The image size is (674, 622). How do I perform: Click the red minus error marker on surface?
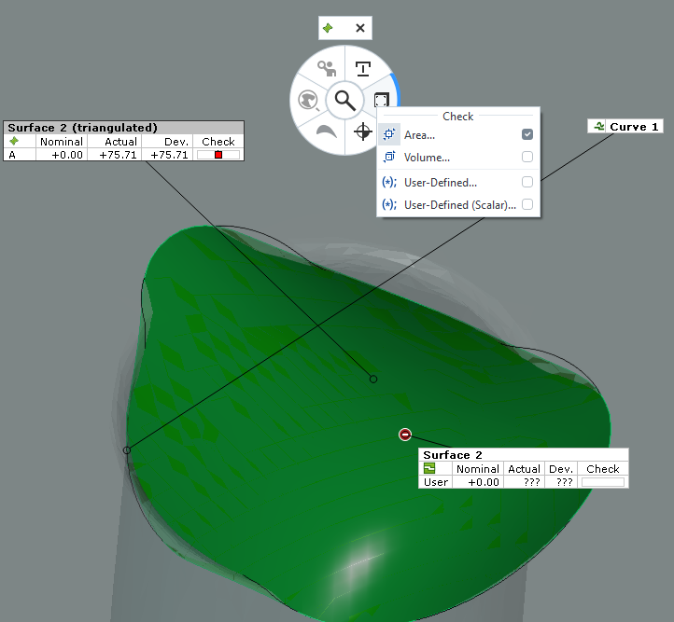pos(405,435)
